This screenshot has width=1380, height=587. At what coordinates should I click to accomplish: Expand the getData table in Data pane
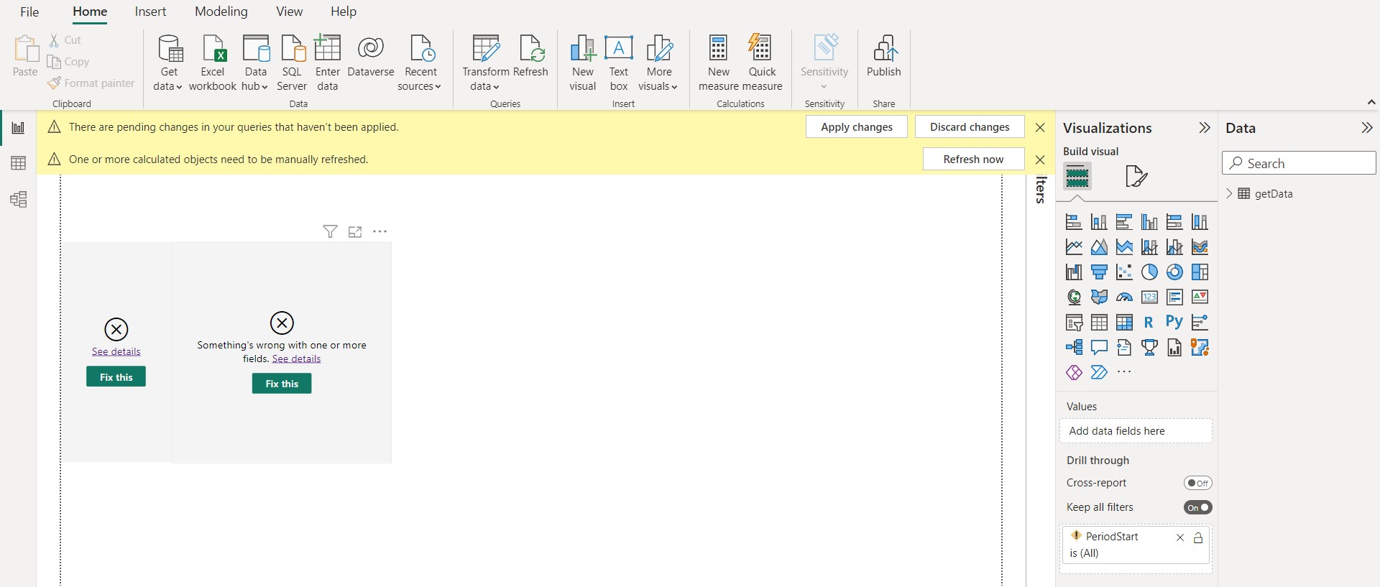pyautogui.click(x=1229, y=193)
